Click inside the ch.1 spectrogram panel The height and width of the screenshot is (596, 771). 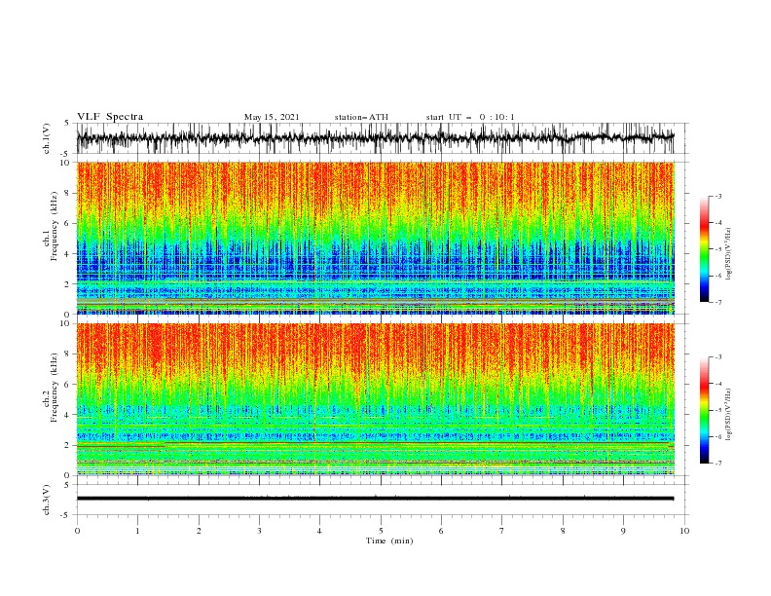click(x=375, y=238)
